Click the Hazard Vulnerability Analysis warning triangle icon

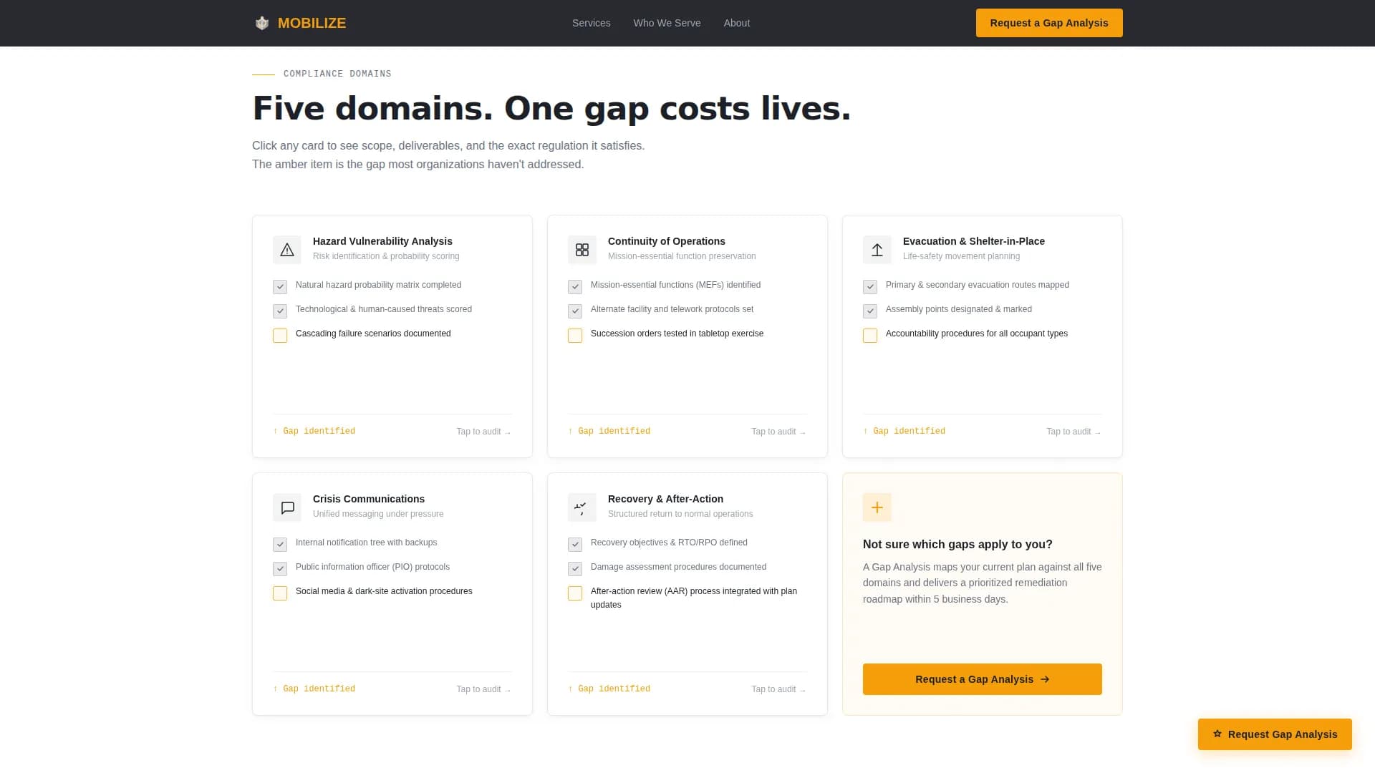(x=287, y=250)
